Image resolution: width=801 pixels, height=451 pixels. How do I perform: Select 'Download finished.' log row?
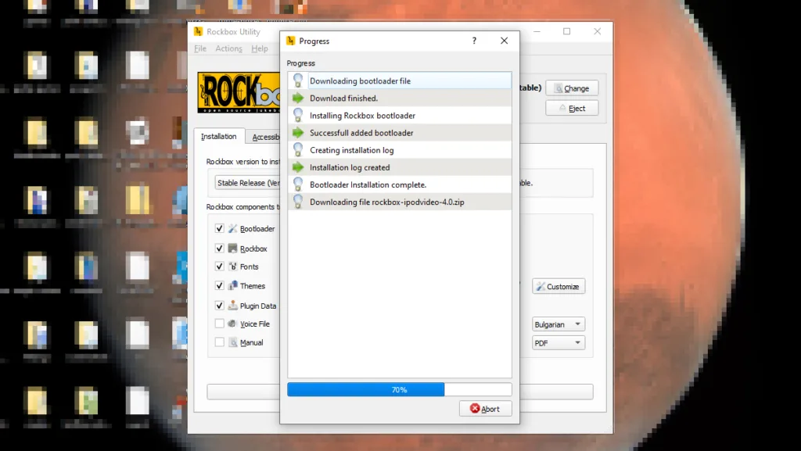[x=400, y=98]
